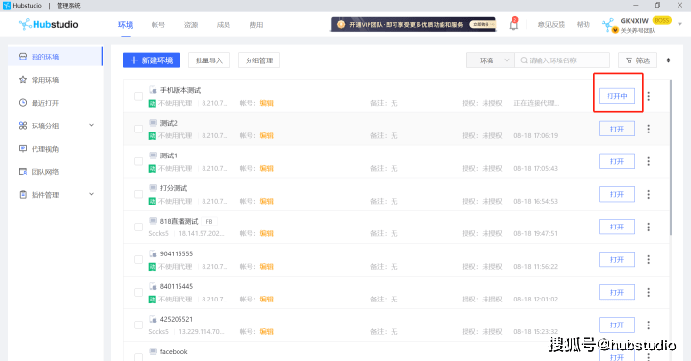Viewport: 691px width, 361px height.
Task: Switch to the 环境 top tab
Action: [x=126, y=25]
